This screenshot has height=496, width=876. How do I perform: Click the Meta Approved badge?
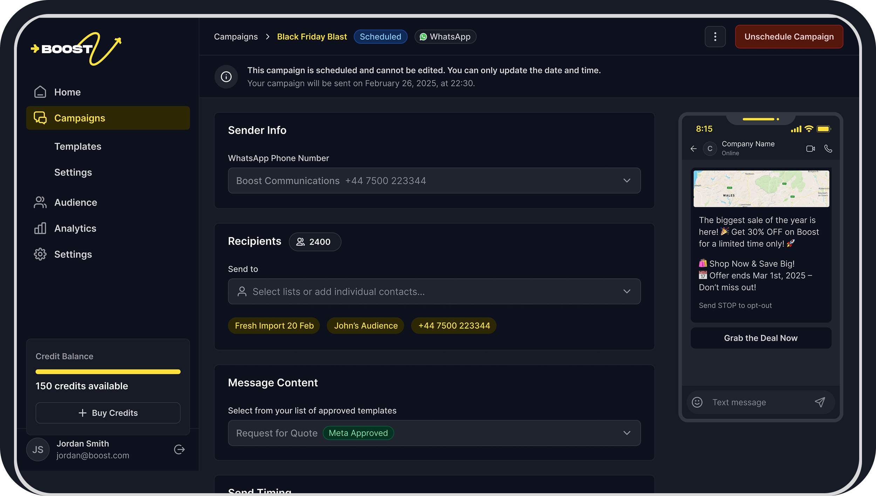point(358,433)
